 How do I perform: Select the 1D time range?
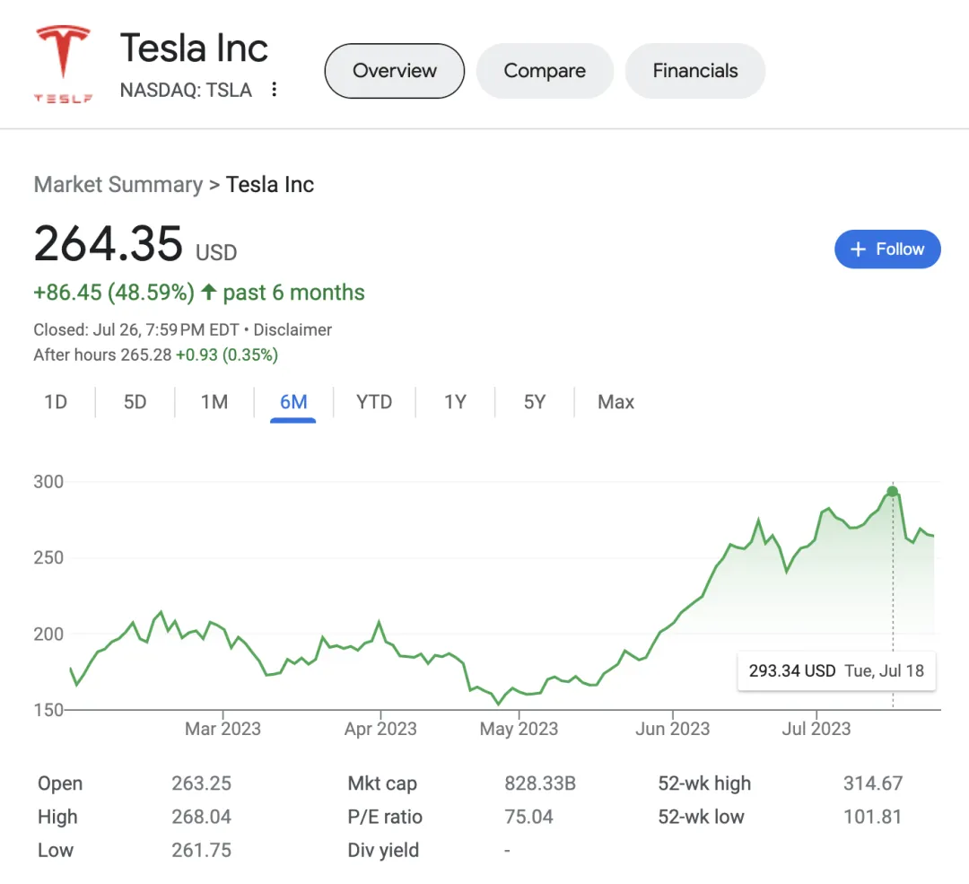click(x=56, y=402)
